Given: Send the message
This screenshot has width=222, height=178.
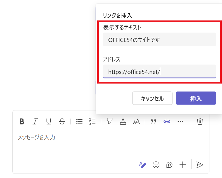Looking at the screenshot, I should click(200, 165).
